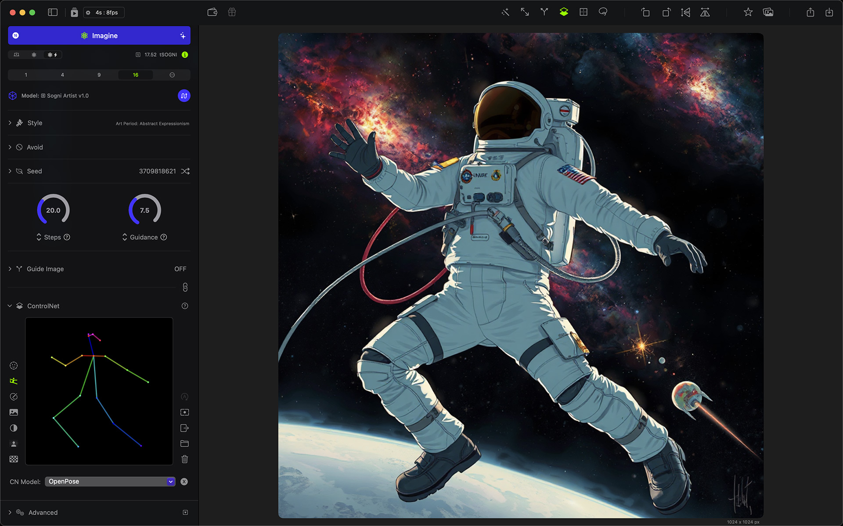Open folder to load ControlNet image
The image size is (843, 526).
tap(184, 443)
